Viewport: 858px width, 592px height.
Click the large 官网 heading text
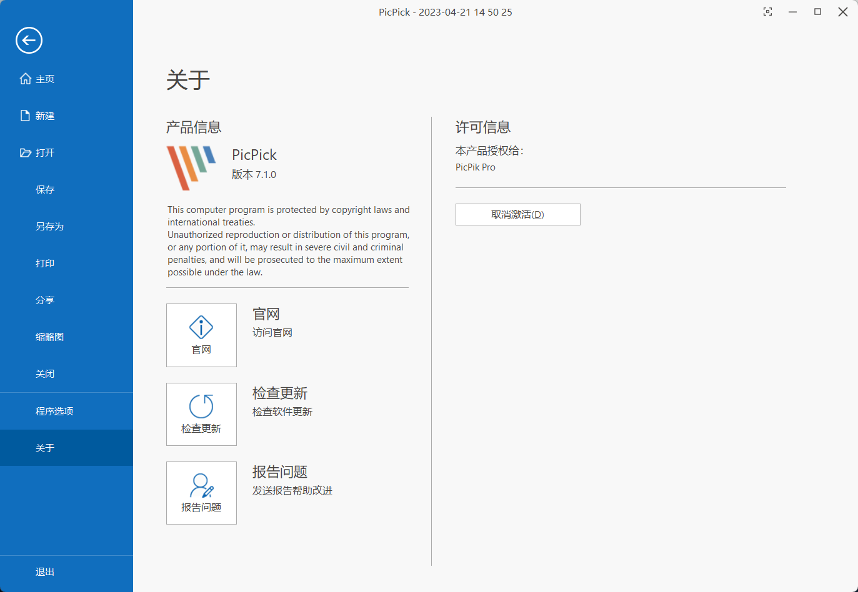point(266,314)
